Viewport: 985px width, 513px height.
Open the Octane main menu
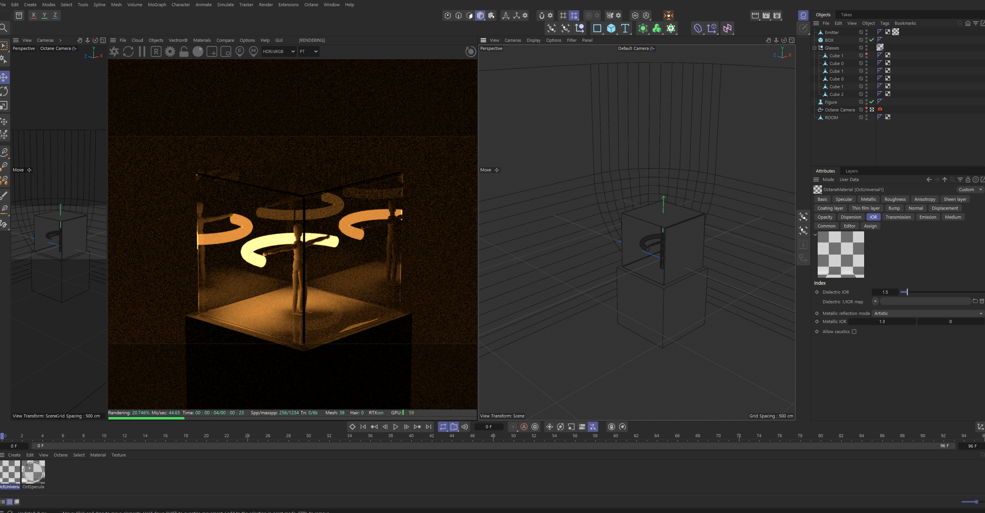pyautogui.click(x=311, y=5)
